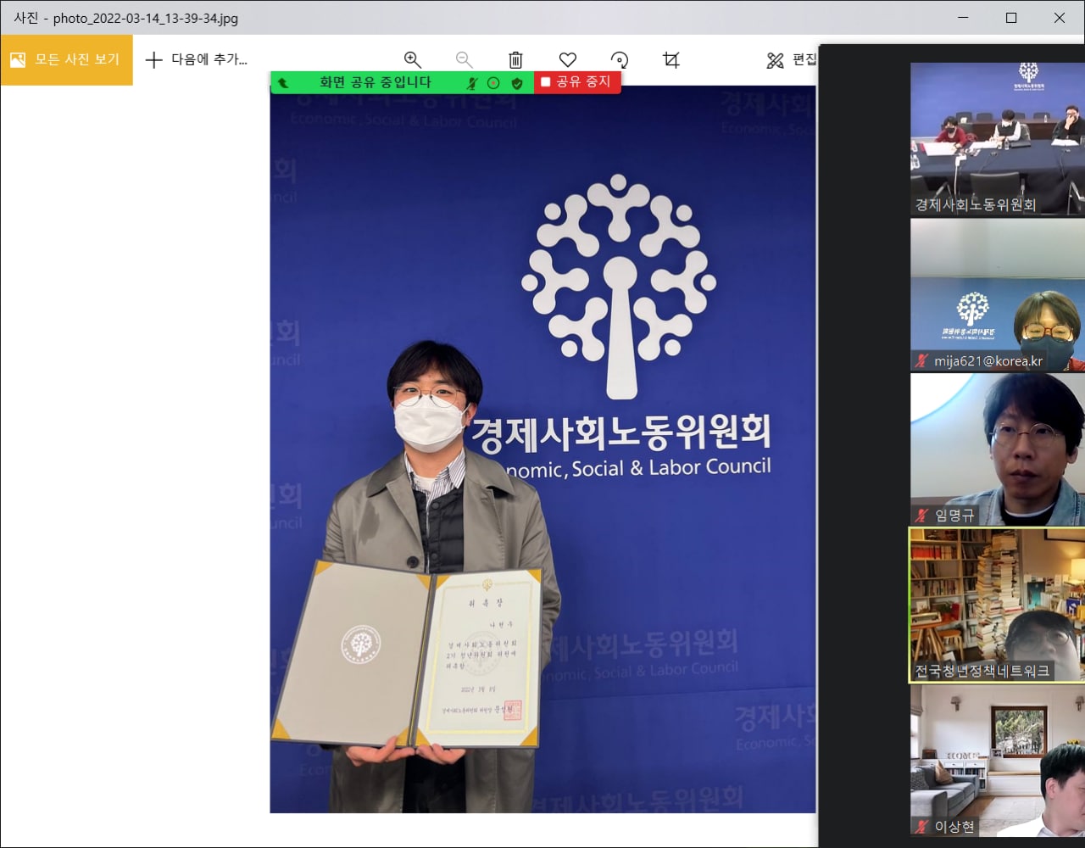Select the 임명규 participant video
Screen dimensions: 1085x848
(x=998, y=449)
